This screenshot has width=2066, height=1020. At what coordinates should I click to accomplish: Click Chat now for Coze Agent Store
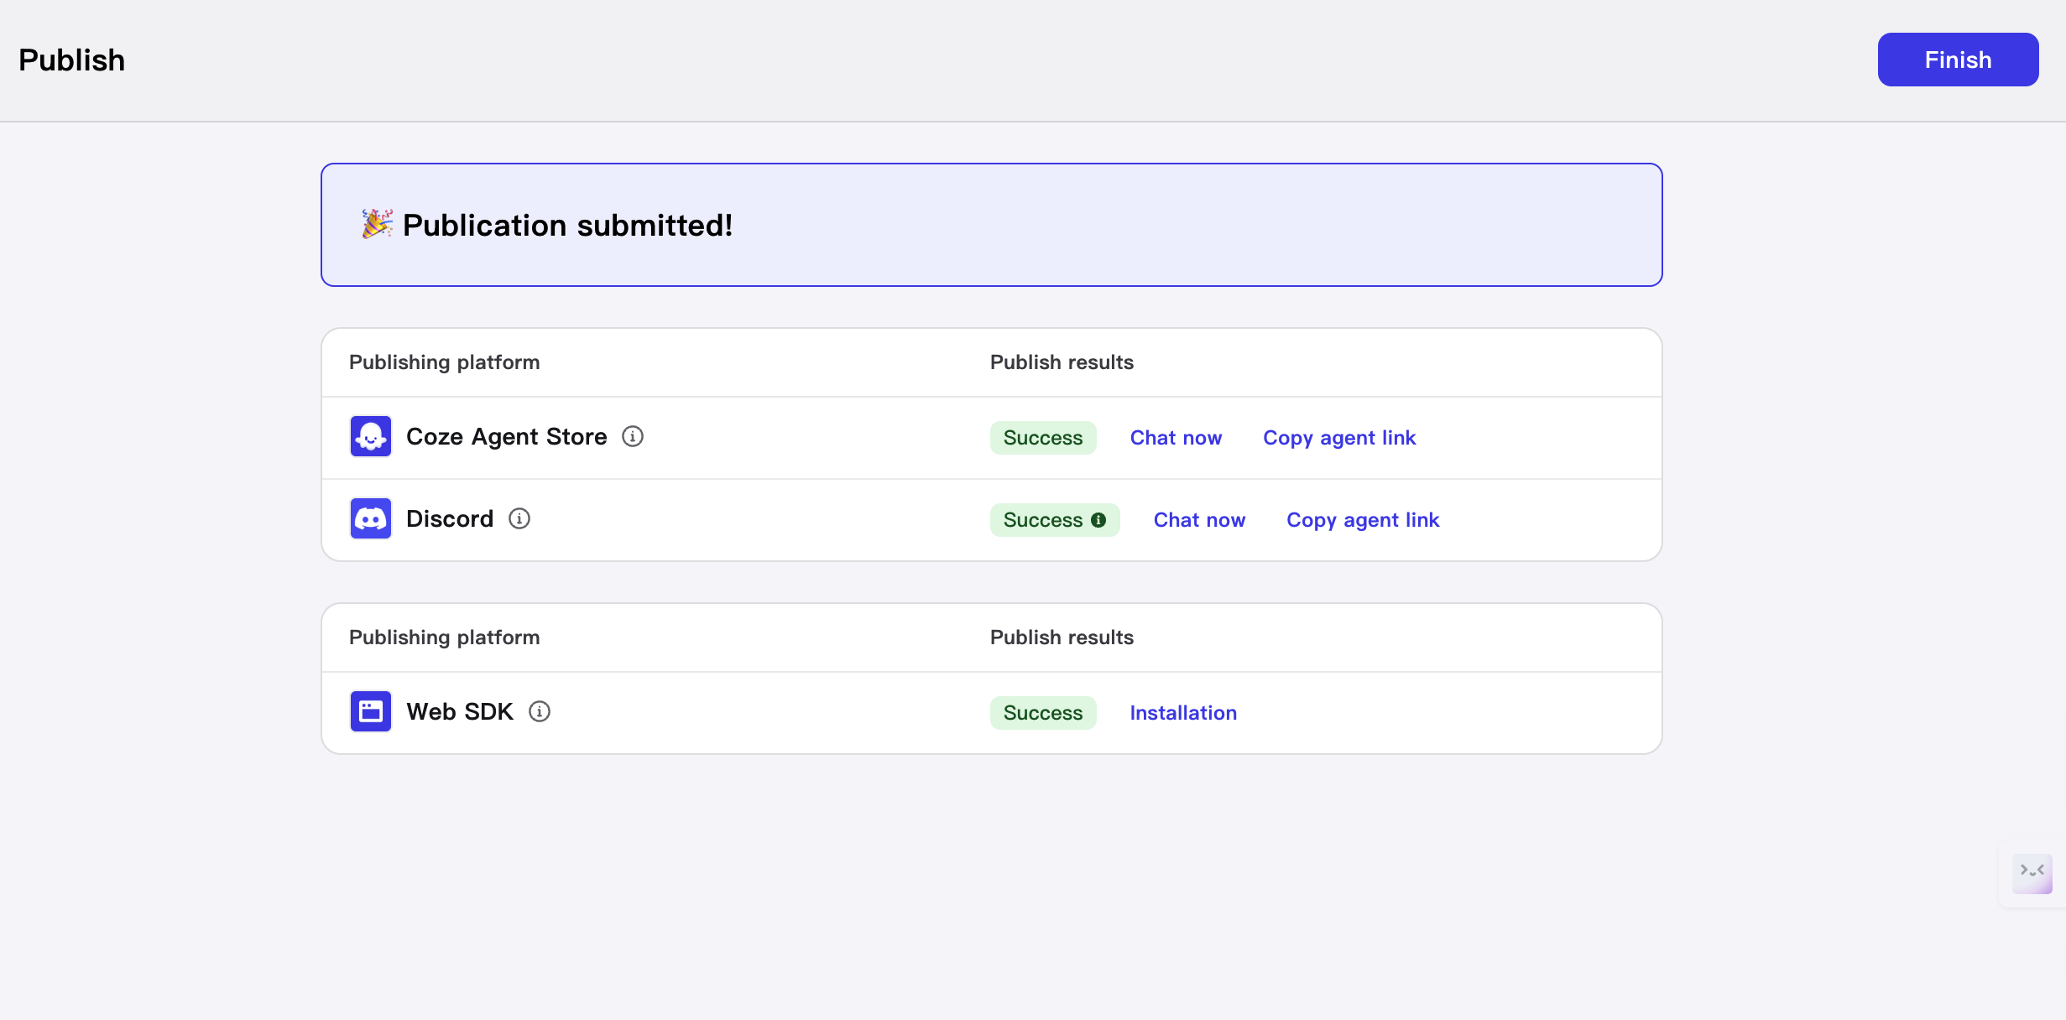pyautogui.click(x=1176, y=438)
